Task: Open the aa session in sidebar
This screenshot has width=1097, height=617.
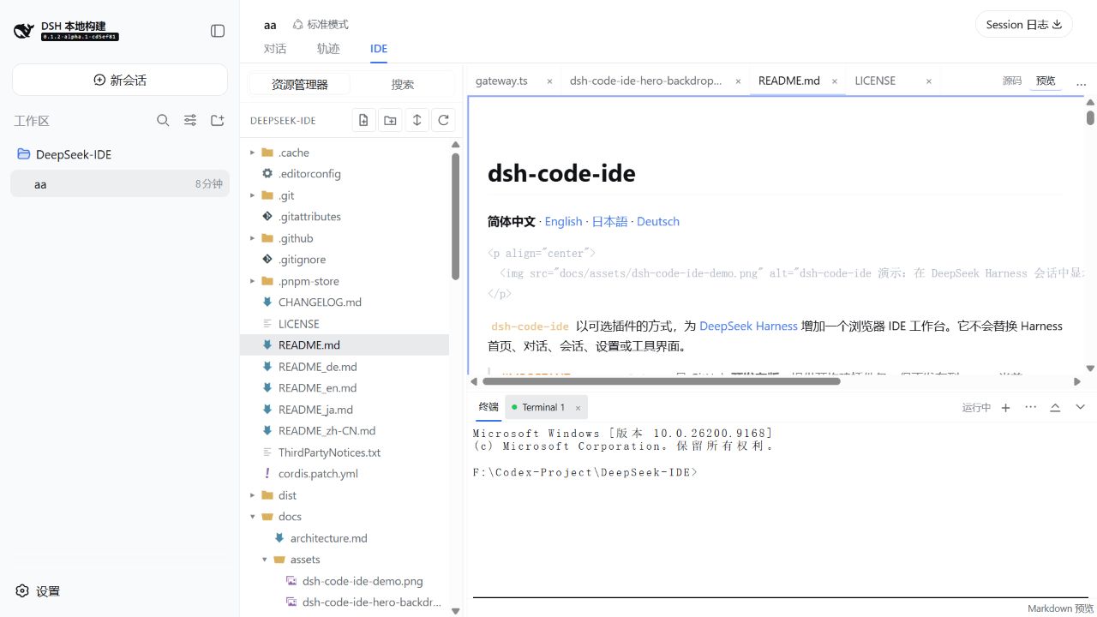Action: coord(120,183)
